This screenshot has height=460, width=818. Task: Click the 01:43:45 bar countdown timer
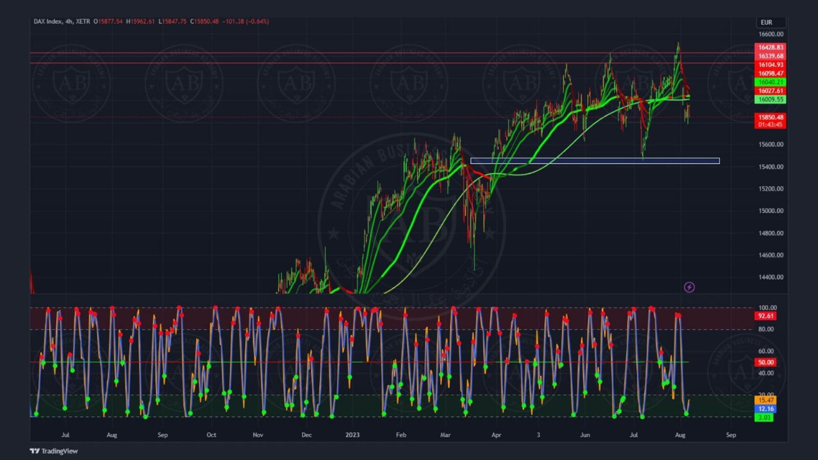click(770, 125)
